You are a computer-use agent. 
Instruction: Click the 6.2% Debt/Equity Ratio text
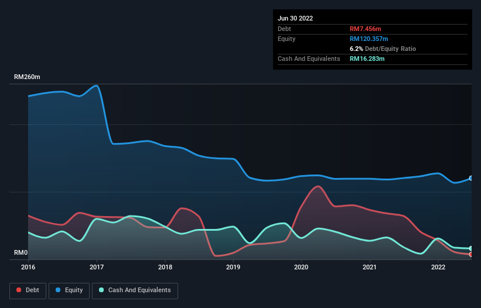pos(383,49)
